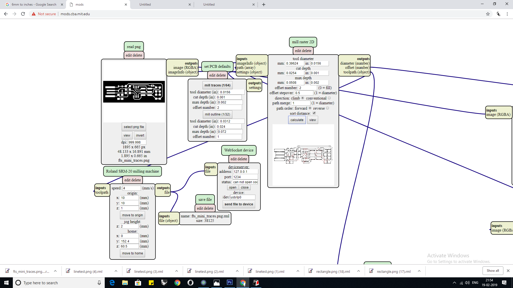Select conventional milling direction

pyautogui.click(x=329, y=98)
